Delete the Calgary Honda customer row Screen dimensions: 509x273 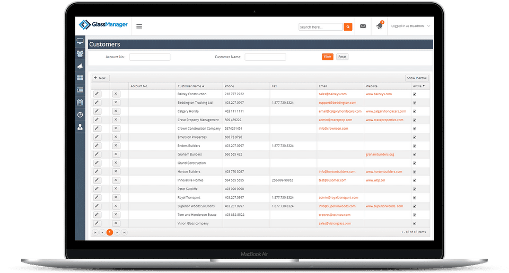(116, 111)
